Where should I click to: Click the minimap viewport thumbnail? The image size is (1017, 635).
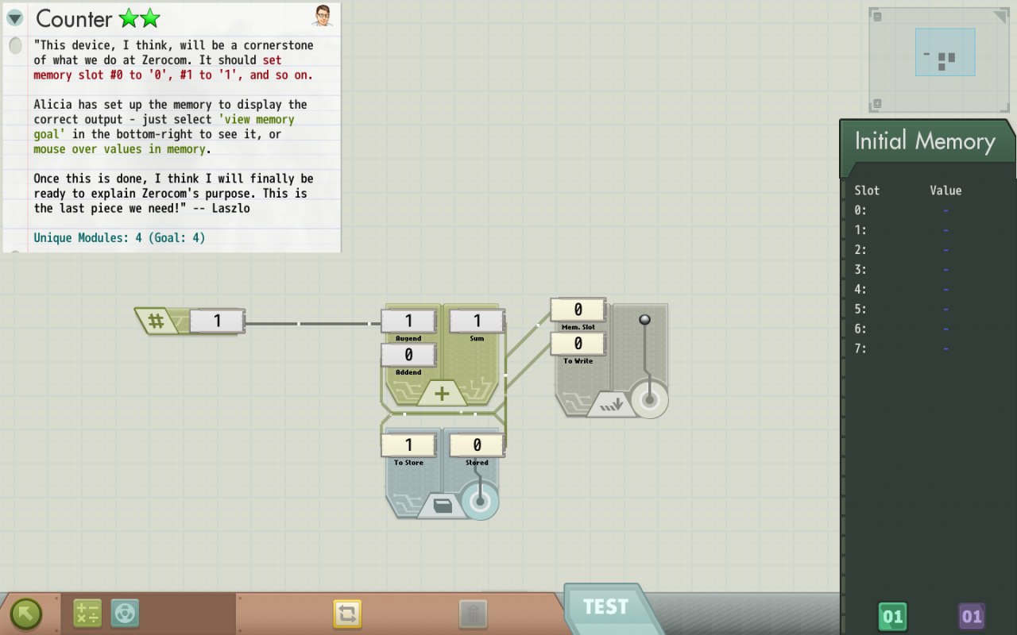[945, 52]
